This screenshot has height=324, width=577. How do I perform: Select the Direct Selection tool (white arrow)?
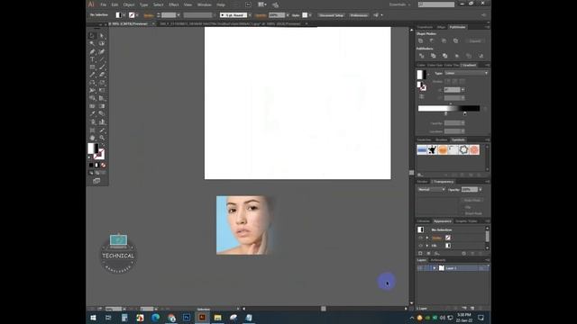coord(102,36)
